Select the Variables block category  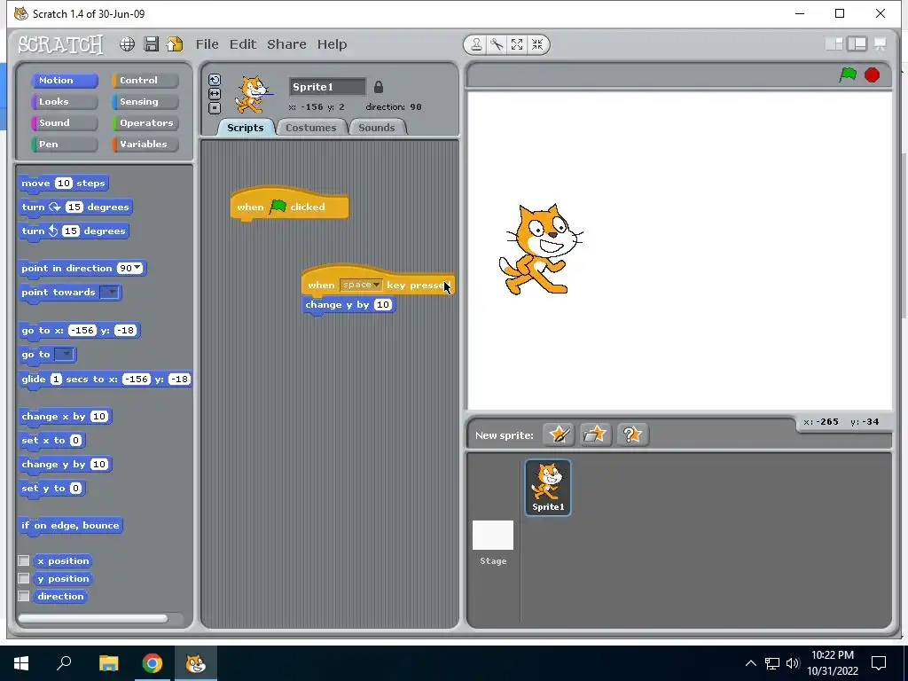point(145,145)
